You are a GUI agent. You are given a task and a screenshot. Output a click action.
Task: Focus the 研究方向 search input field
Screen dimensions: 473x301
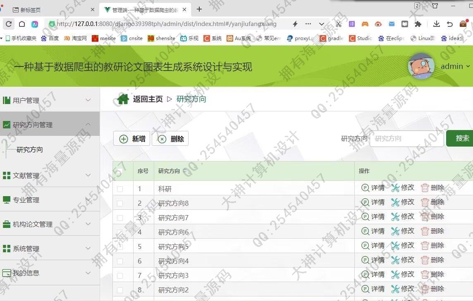[x=406, y=139]
